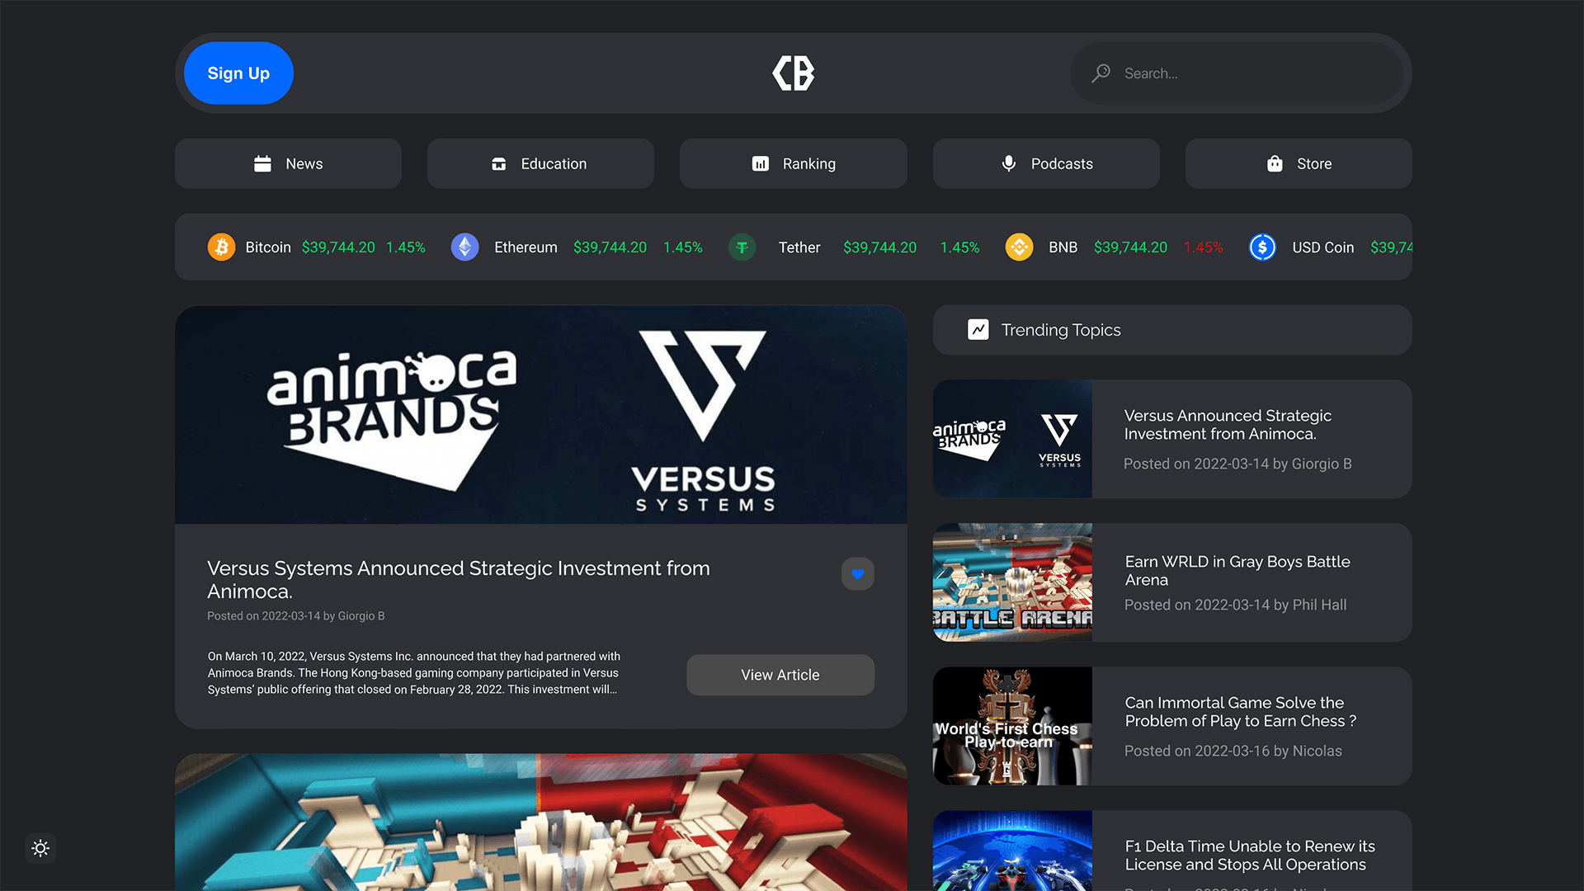The width and height of the screenshot is (1584, 891).
Task: Click 'Posted on 2022-03-16 by Nicolas' text
Action: pyautogui.click(x=1233, y=751)
